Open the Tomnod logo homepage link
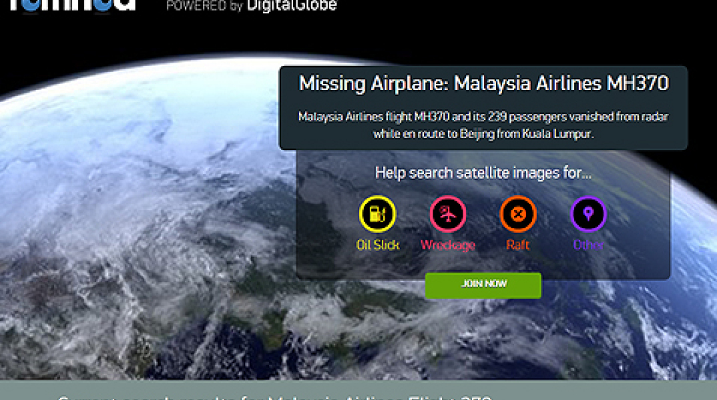This screenshot has height=400, width=717. click(72, 5)
